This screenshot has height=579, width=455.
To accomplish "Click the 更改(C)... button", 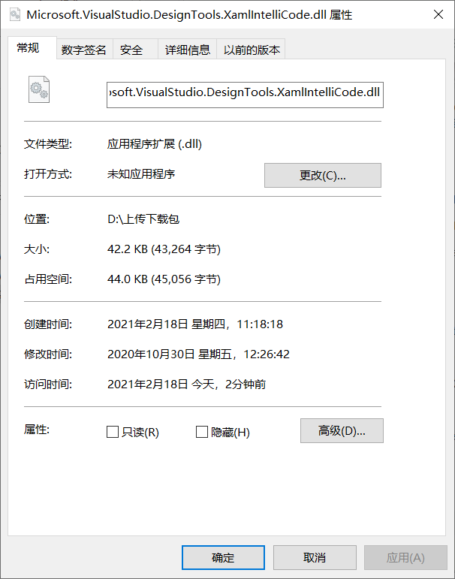I will click(x=323, y=176).
